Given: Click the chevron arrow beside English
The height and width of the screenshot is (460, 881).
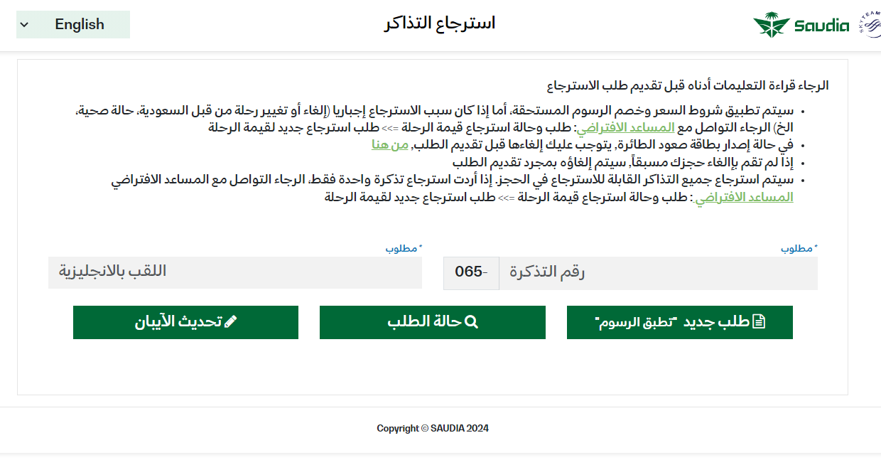Looking at the screenshot, I should pos(24,25).
